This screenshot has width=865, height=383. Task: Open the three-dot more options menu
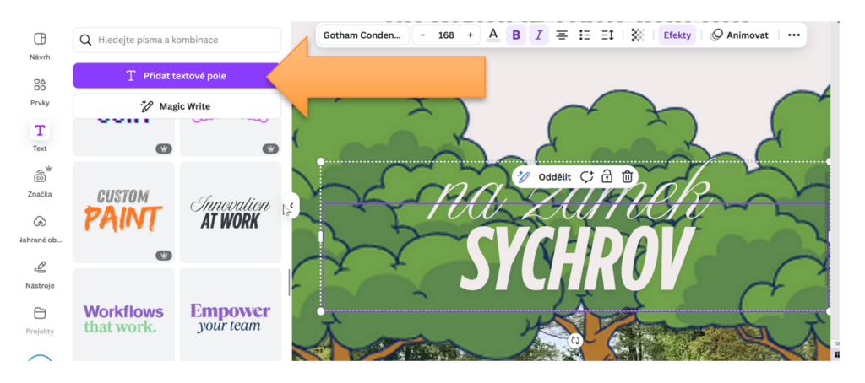[793, 35]
